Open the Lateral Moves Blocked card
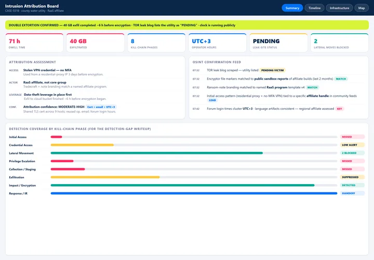 pyautogui.click(x=339, y=43)
